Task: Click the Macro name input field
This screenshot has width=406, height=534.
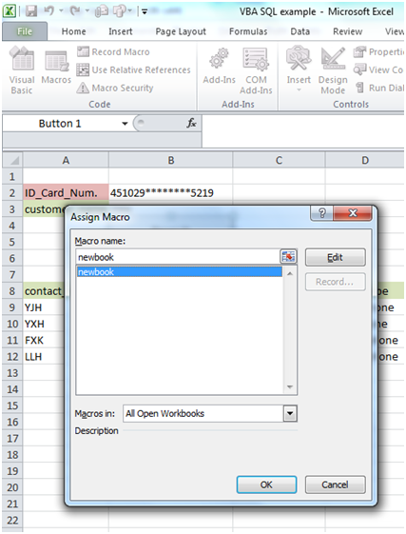Action: coord(178,257)
